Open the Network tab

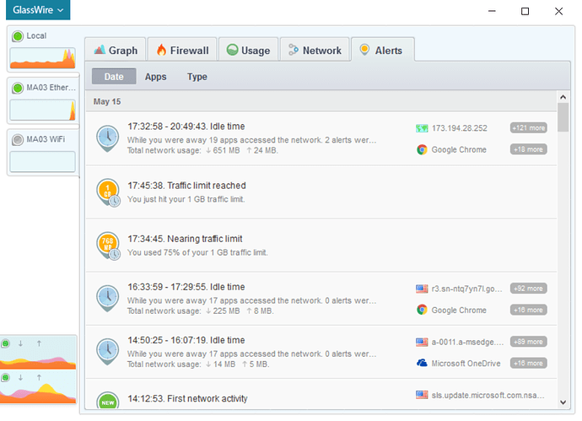coord(315,51)
